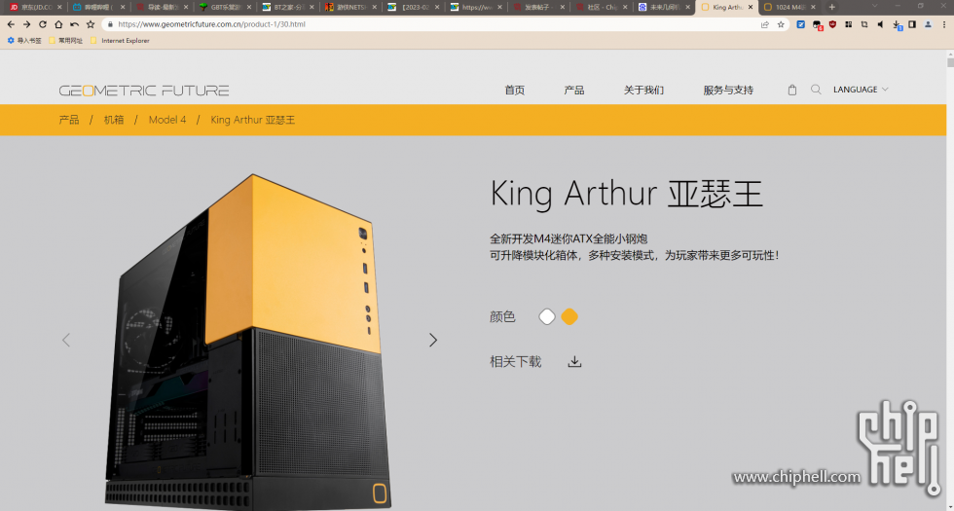This screenshot has height=511, width=954.
Task: Close the 京东 JD.COM tab
Action: pos(59,8)
